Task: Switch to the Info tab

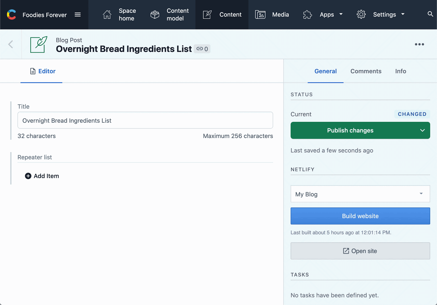Action: click(x=400, y=71)
